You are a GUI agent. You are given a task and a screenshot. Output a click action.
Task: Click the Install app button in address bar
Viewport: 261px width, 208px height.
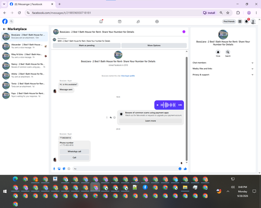click(x=209, y=13)
